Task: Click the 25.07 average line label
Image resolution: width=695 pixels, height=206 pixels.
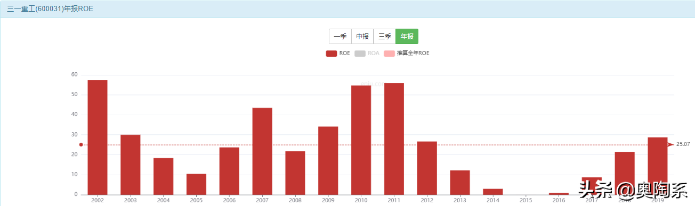Action: [683, 144]
